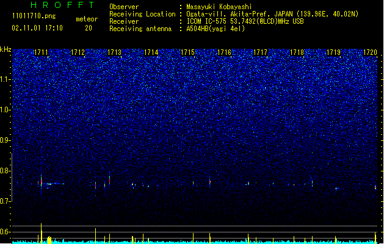Click the 0.8 kHz axis label
Image resolution: width=384 pixels, height=244 pixels.
click(x=5, y=171)
